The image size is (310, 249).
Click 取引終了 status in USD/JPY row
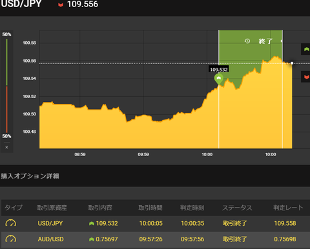pos(235,223)
